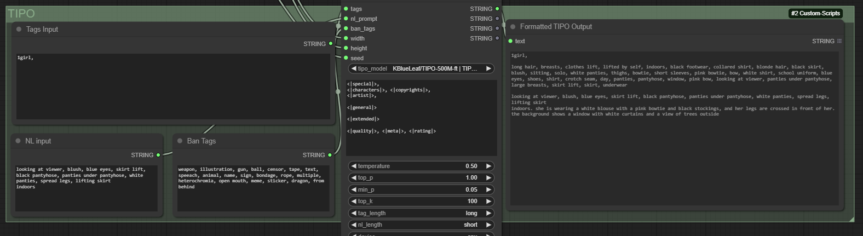Switch tag_length to previous option
Image resolution: width=863 pixels, height=236 pixels.
click(354, 213)
